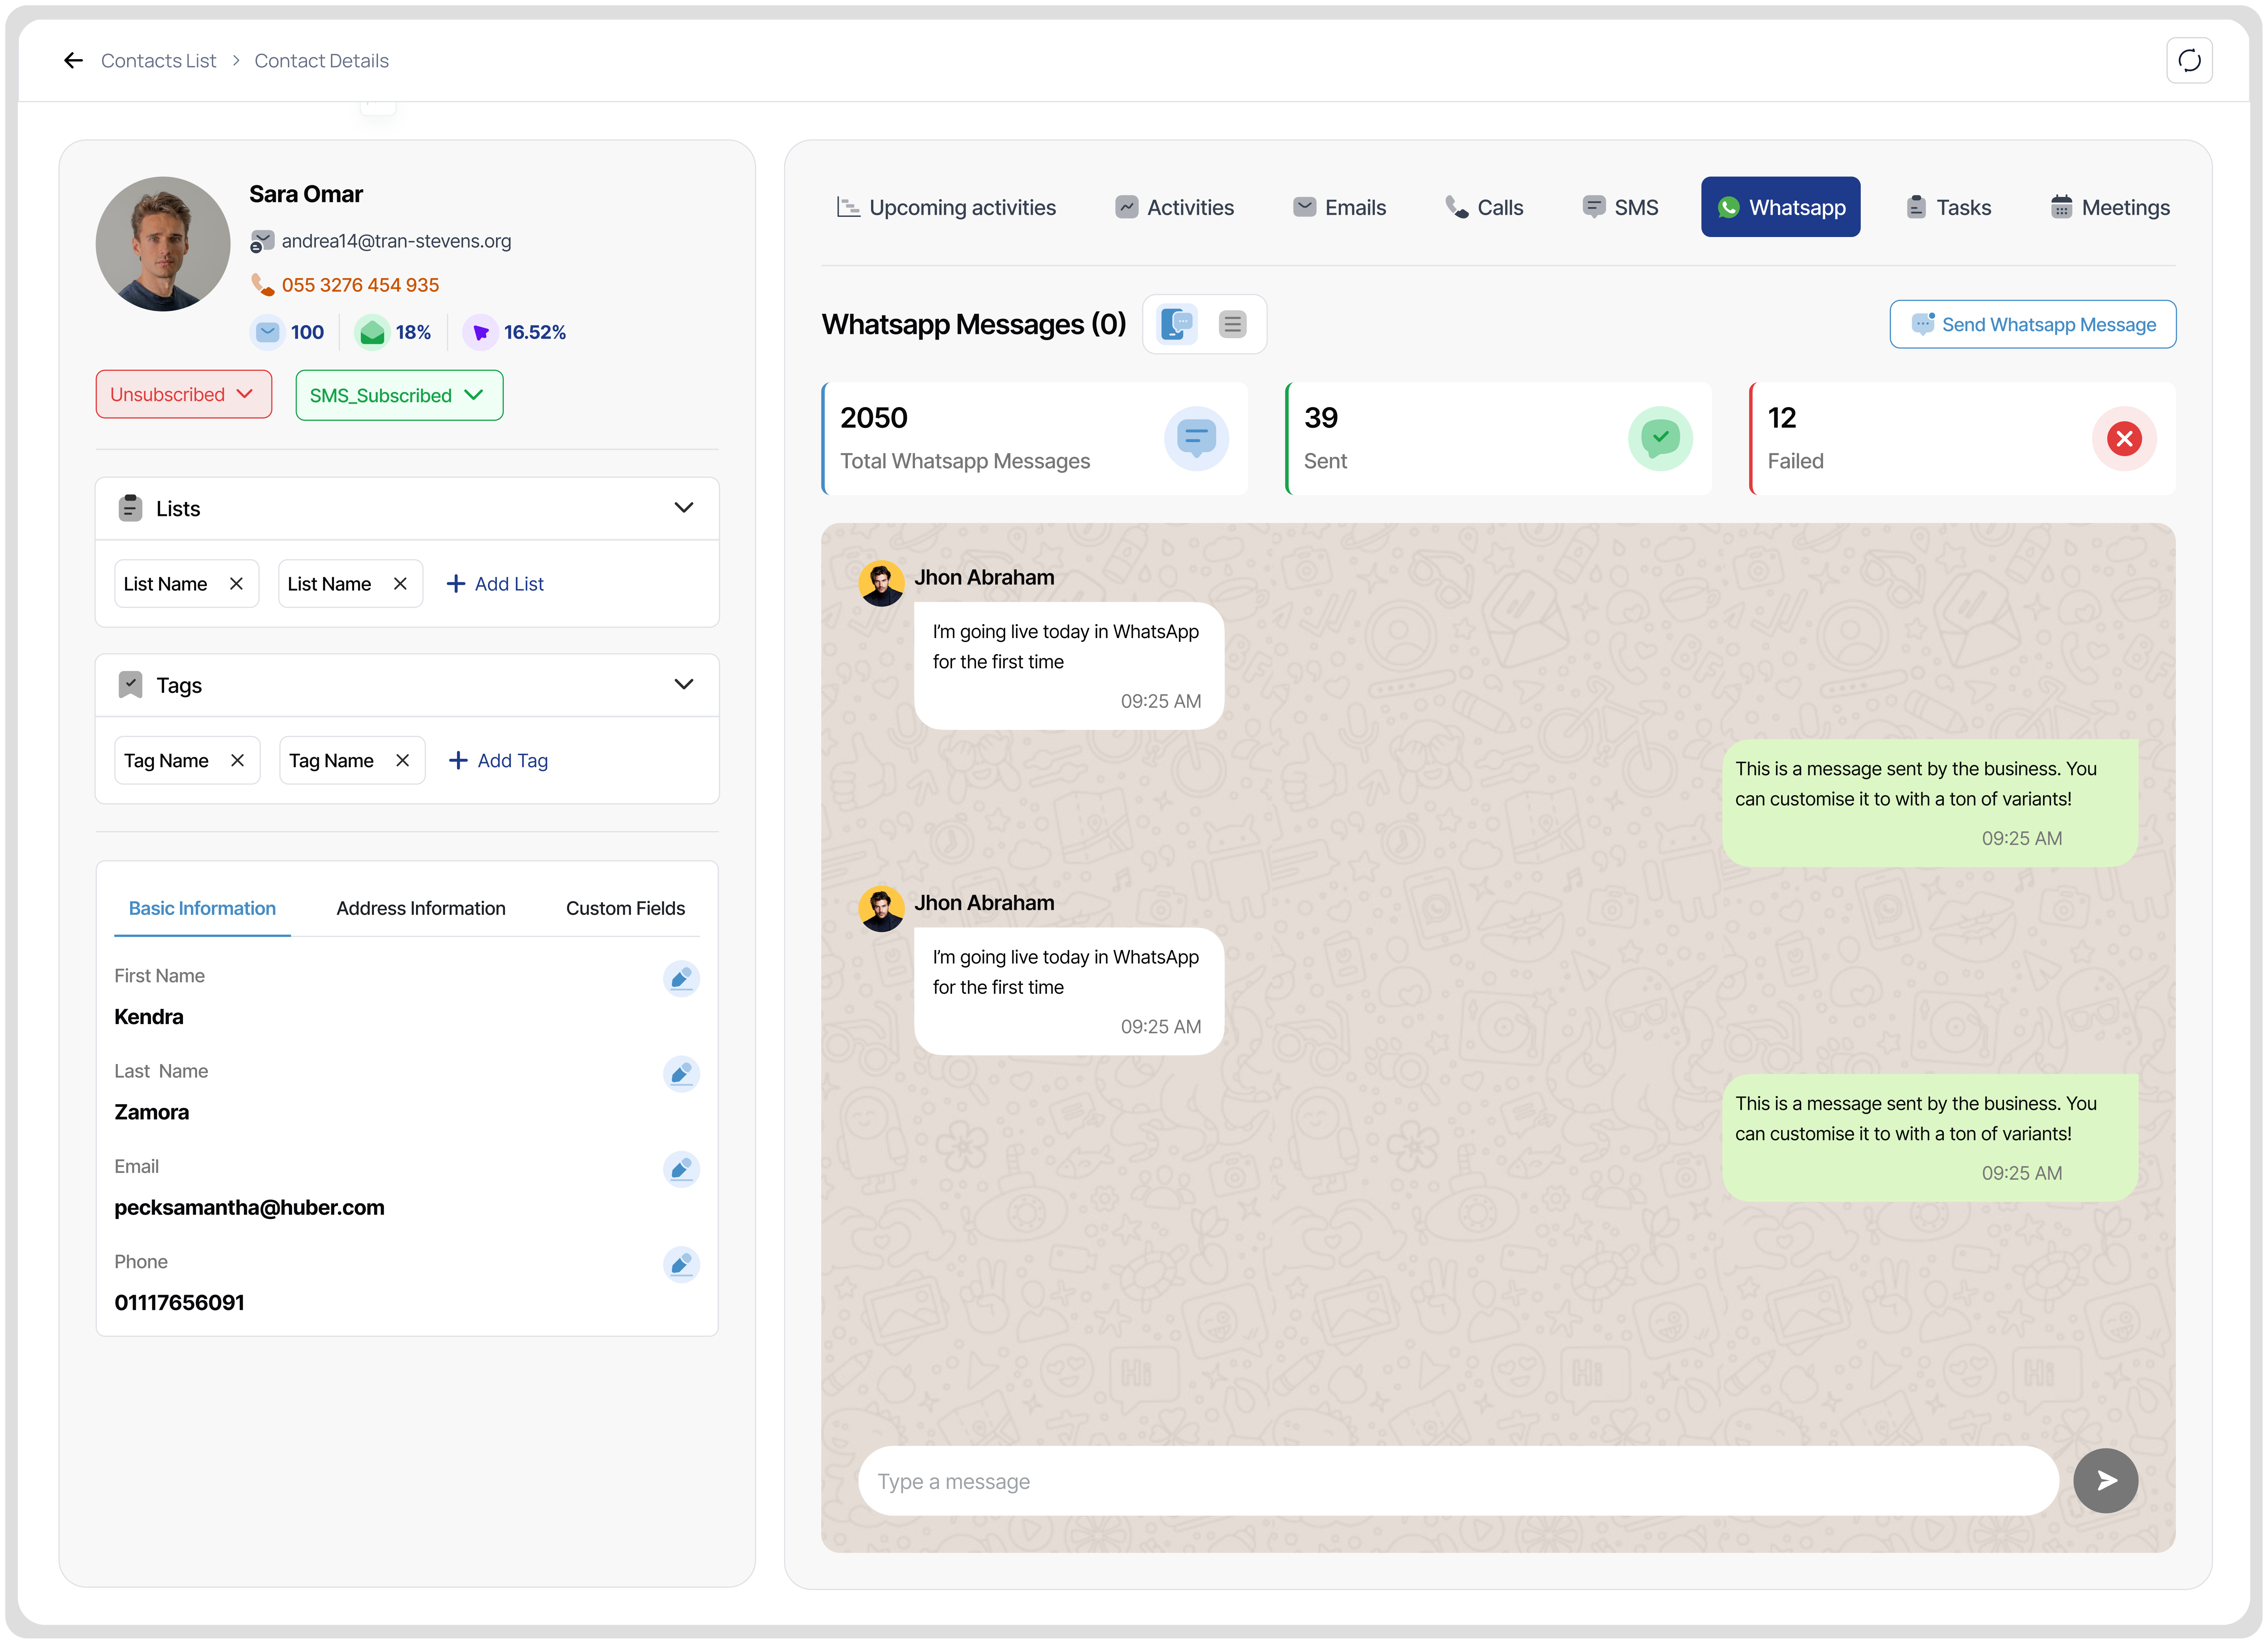Click the back arrow icon
The height and width of the screenshot is (1644, 2268).
click(x=73, y=61)
